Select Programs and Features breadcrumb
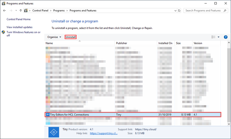The image size is (231, 139). 83,11
